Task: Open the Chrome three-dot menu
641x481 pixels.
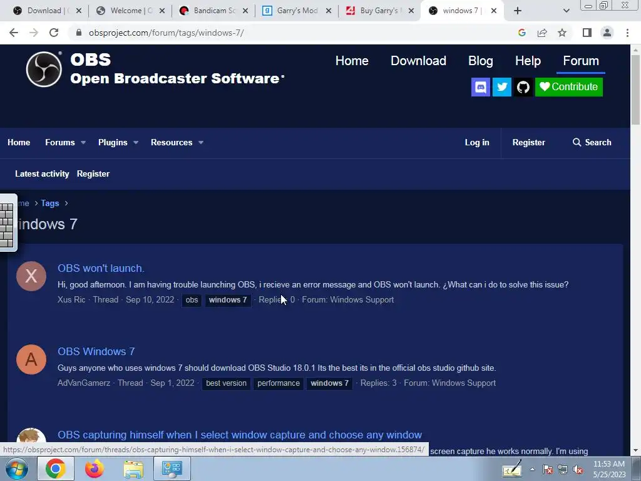Action: click(x=627, y=33)
